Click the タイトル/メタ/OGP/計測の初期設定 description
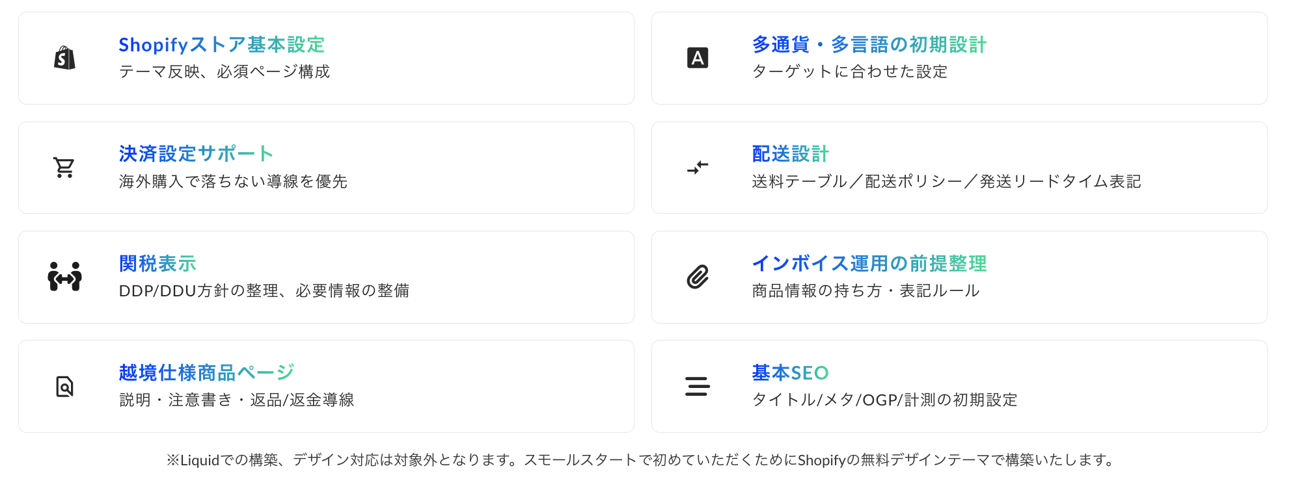This screenshot has height=477, width=1295. (x=884, y=400)
